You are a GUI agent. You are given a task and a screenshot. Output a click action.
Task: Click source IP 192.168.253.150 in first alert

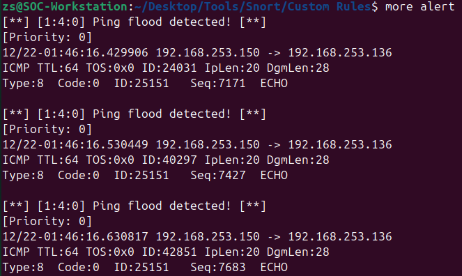coord(208,53)
